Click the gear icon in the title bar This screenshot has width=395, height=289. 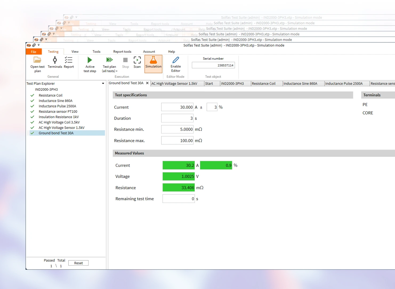[34, 45]
